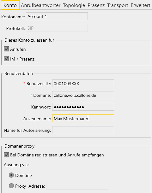Toggle 'Bei Domäne registrieren und Anrufe empfangen'

[x=6, y=155]
